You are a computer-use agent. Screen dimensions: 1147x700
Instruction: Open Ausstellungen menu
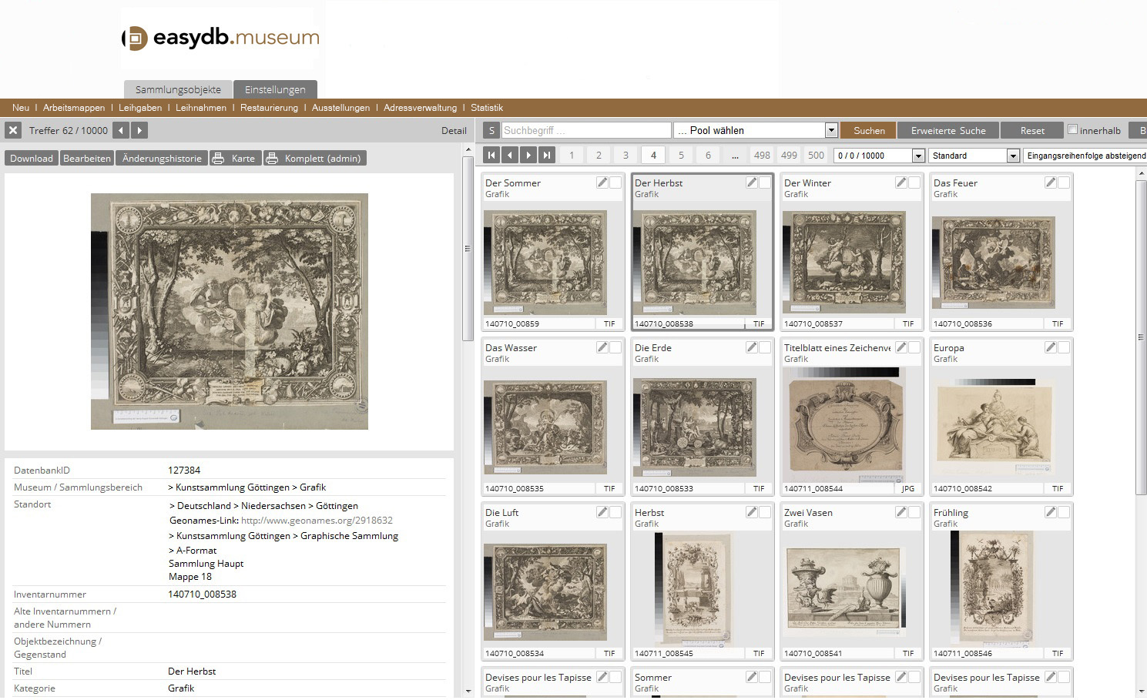(x=340, y=108)
